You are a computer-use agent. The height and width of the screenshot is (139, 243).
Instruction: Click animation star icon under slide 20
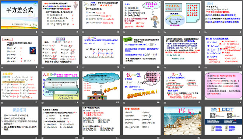[43, 138]
